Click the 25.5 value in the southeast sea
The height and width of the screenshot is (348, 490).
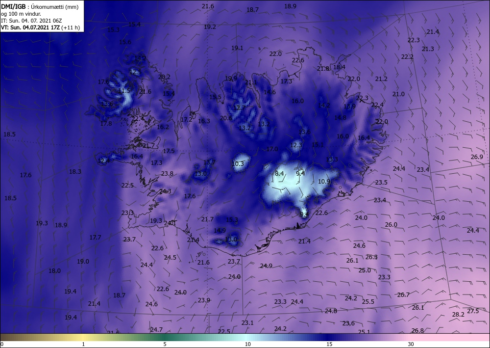pos(368,302)
